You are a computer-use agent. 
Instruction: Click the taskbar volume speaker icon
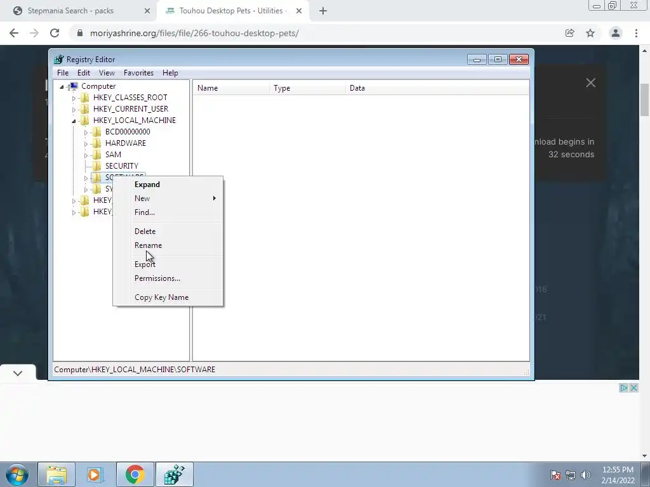(x=585, y=475)
